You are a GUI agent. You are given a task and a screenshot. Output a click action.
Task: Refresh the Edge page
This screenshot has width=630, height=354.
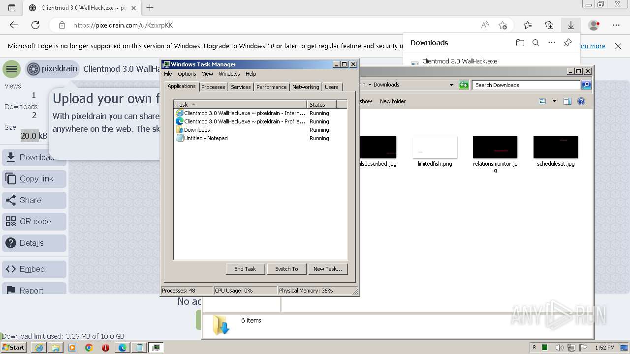(x=35, y=25)
